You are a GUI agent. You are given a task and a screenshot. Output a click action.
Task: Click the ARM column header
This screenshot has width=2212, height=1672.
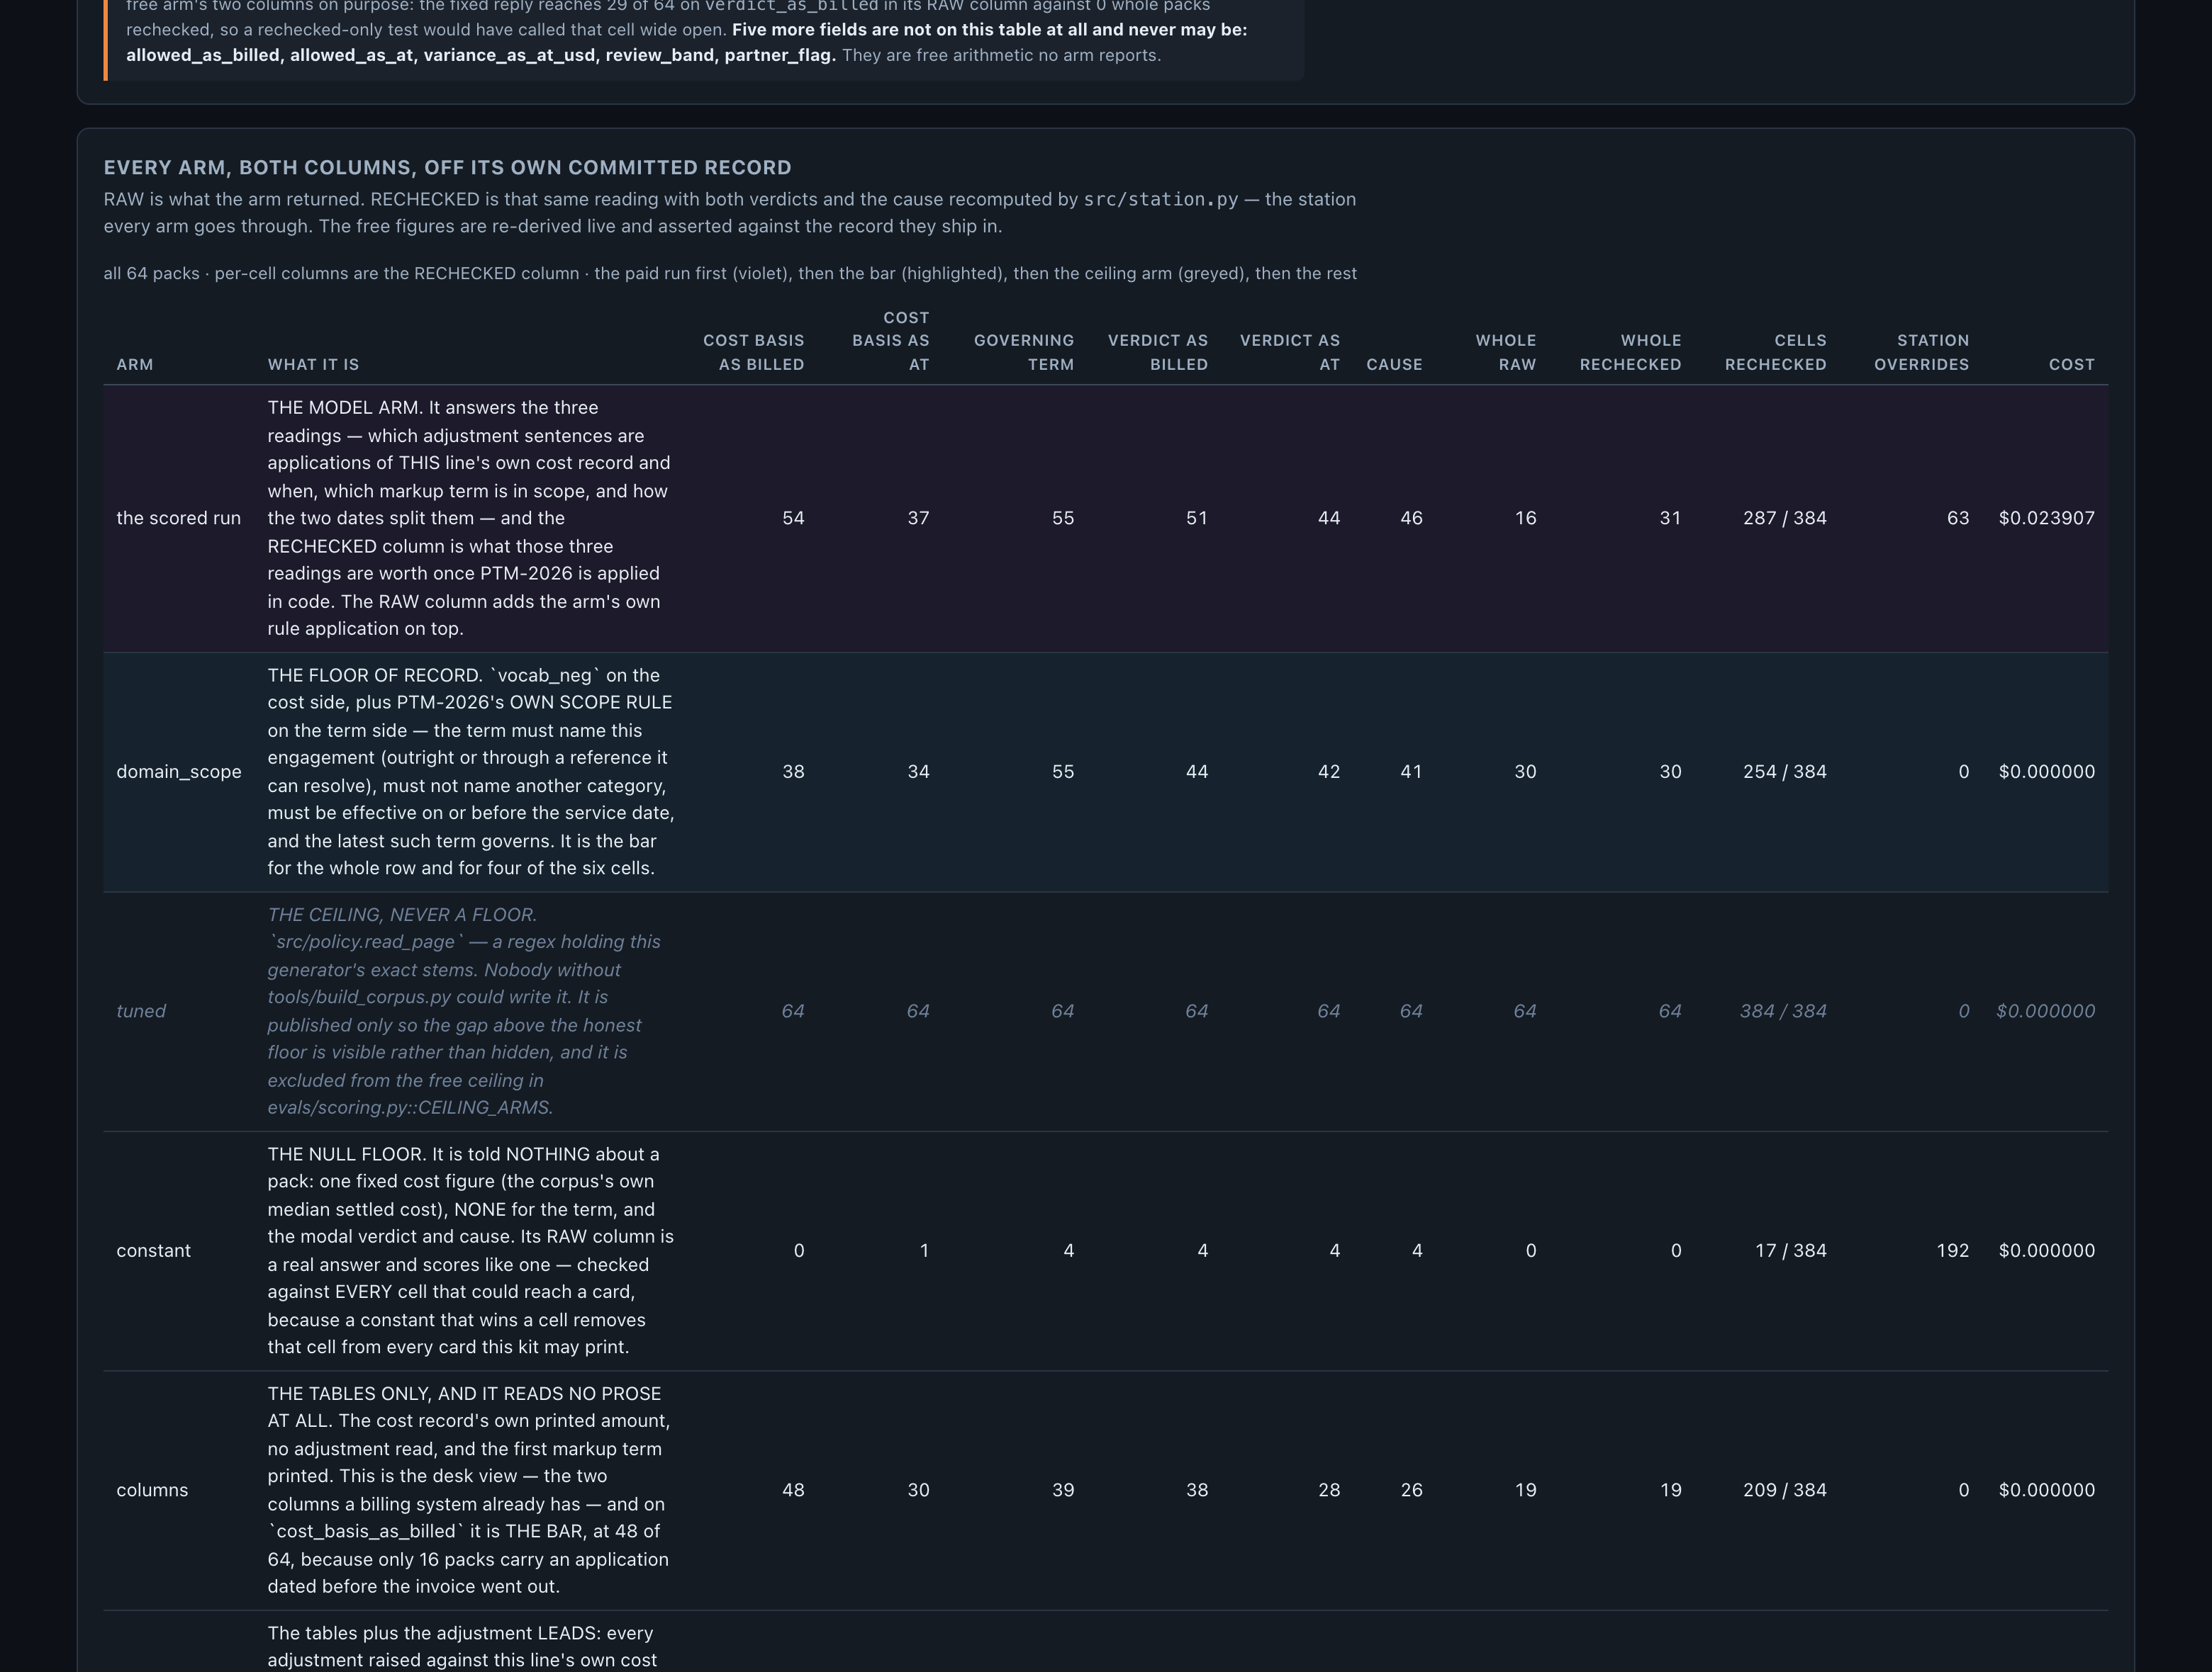click(134, 365)
